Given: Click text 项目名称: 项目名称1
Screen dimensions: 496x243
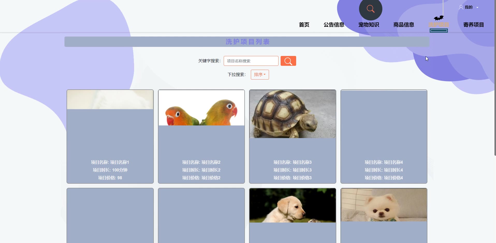Looking at the screenshot, I should click(110, 162).
